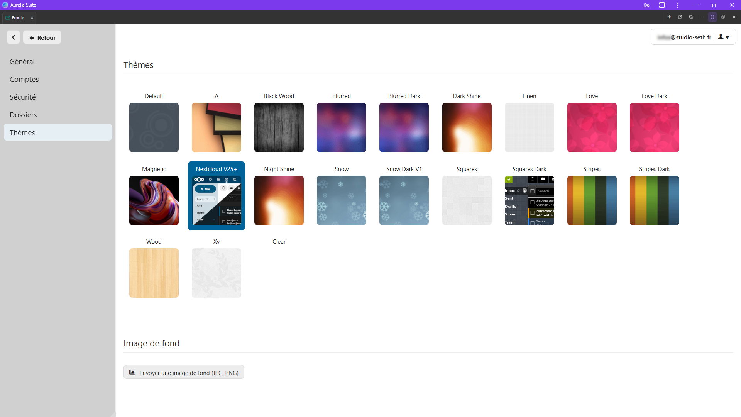Pick the Love Dark theme

(655, 127)
